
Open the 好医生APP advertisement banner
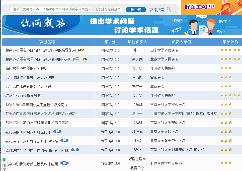coord(211,8)
